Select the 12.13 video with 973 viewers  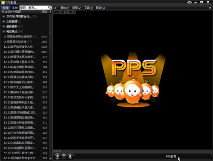click(25, 87)
